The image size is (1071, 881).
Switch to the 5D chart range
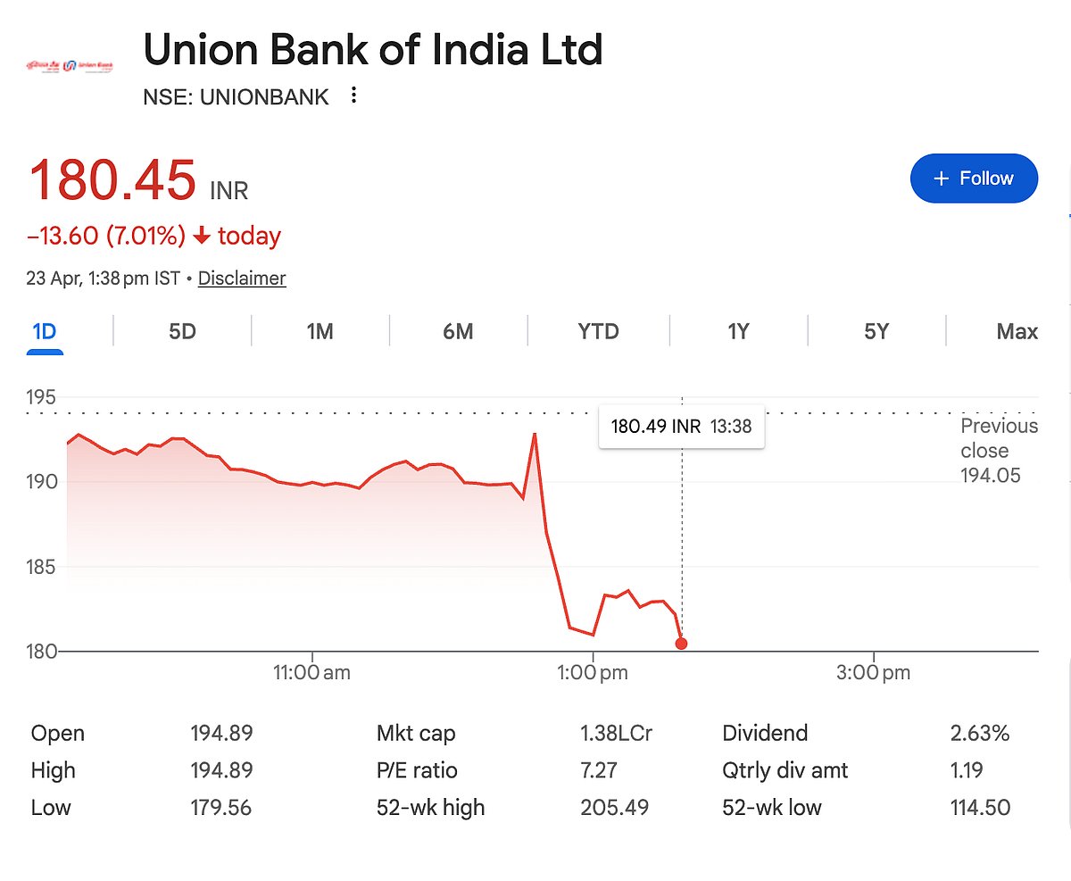pos(182,332)
